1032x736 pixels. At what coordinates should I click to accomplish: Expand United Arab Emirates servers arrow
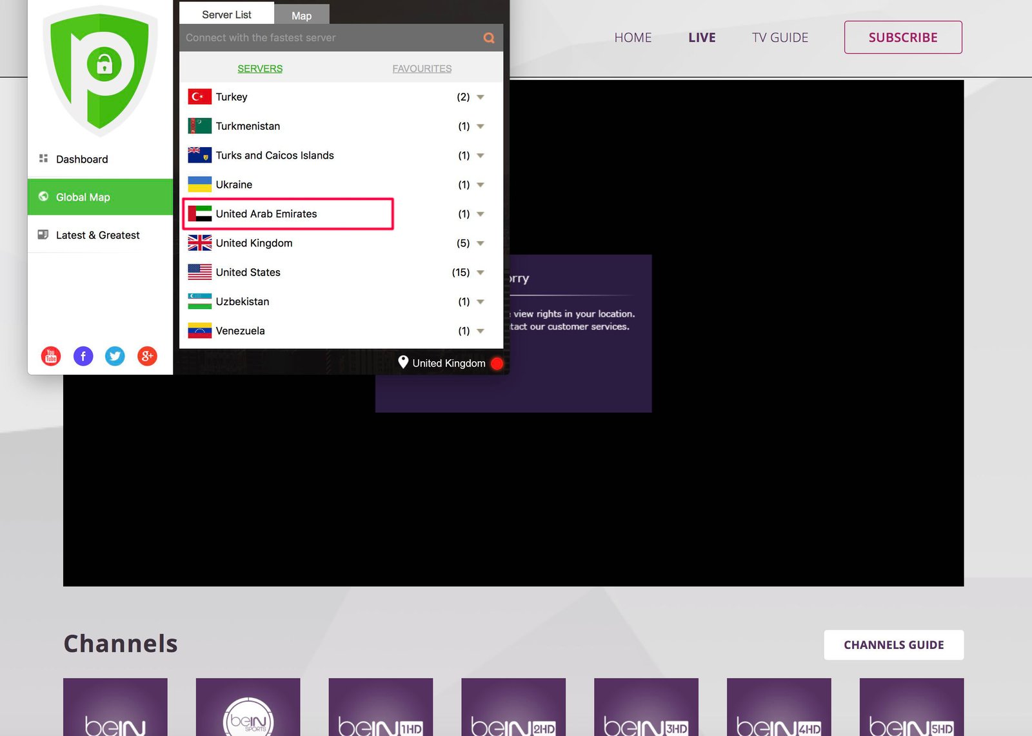(481, 214)
